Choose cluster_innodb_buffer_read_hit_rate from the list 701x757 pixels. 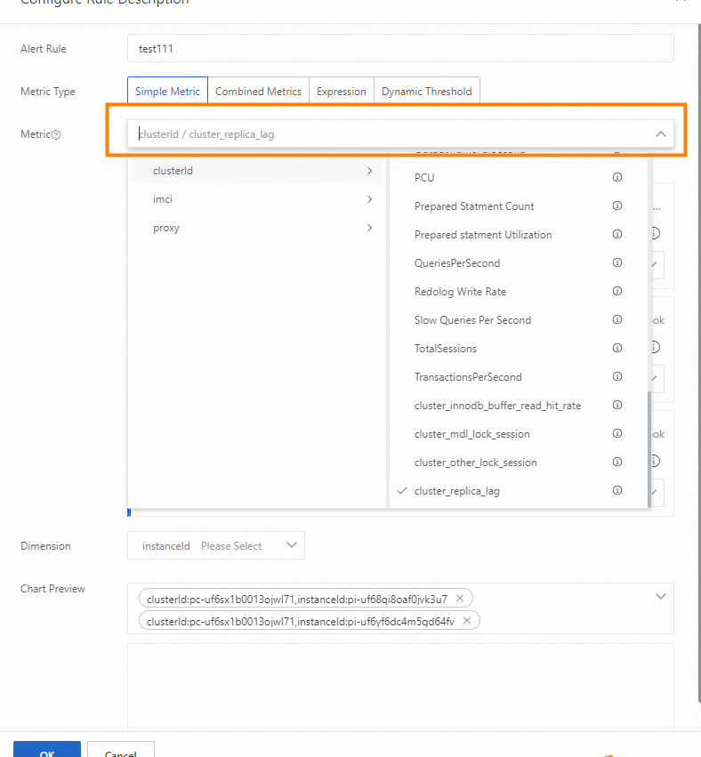497,406
